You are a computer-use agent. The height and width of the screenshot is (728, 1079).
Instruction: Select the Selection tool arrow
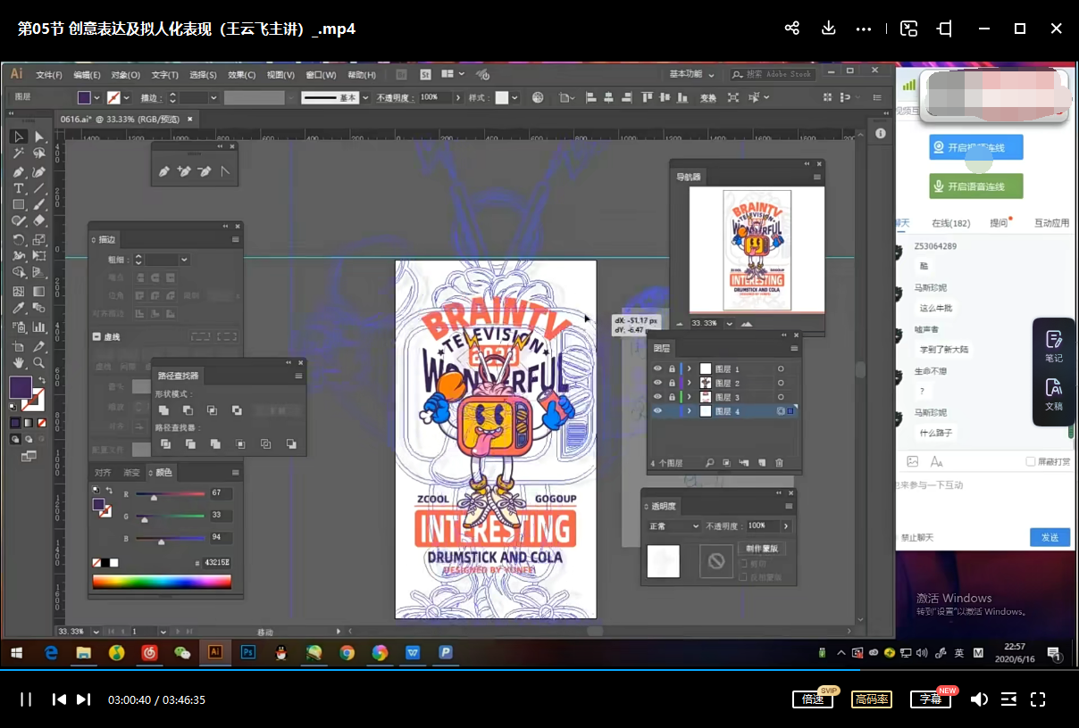click(x=19, y=136)
